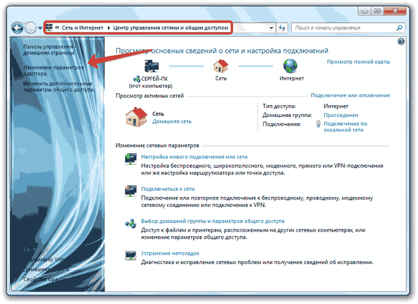Click the Control Panel icon in address bar
The width and height of the screenshot is (418, 304).
[49, 27]
